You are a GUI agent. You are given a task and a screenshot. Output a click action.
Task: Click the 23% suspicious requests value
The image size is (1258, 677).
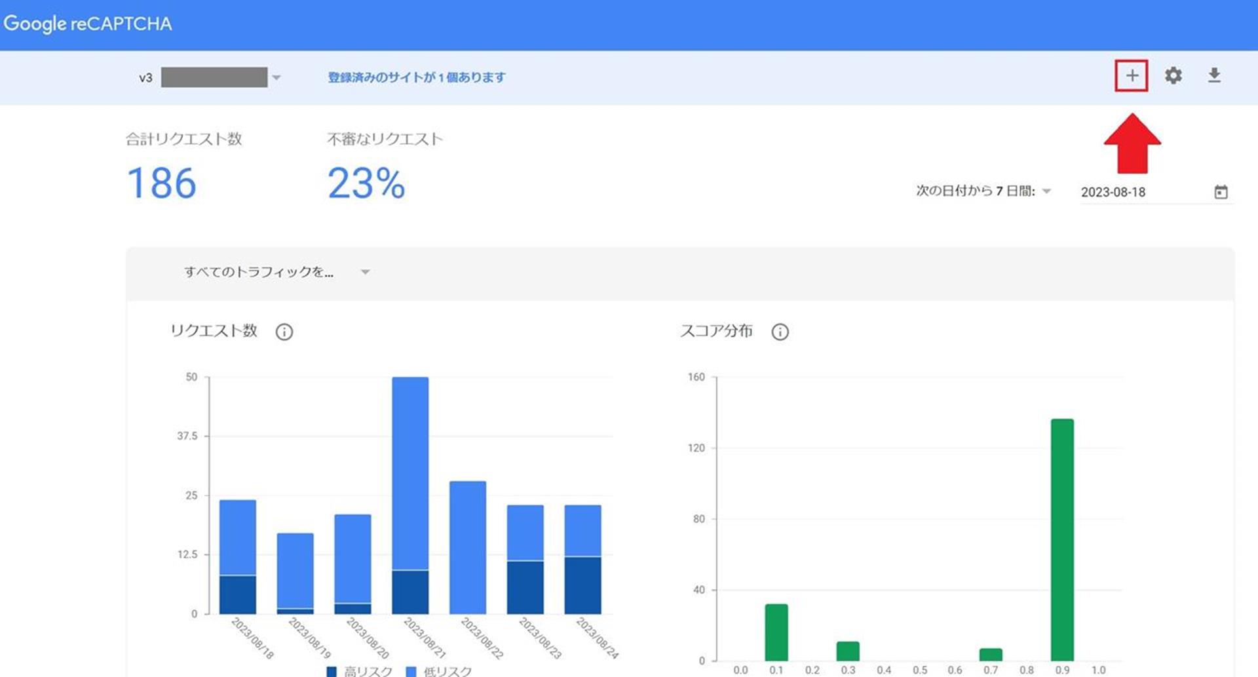[x=366, y=183]
